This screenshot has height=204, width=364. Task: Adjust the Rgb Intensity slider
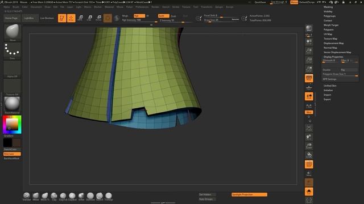pos(140,20)
